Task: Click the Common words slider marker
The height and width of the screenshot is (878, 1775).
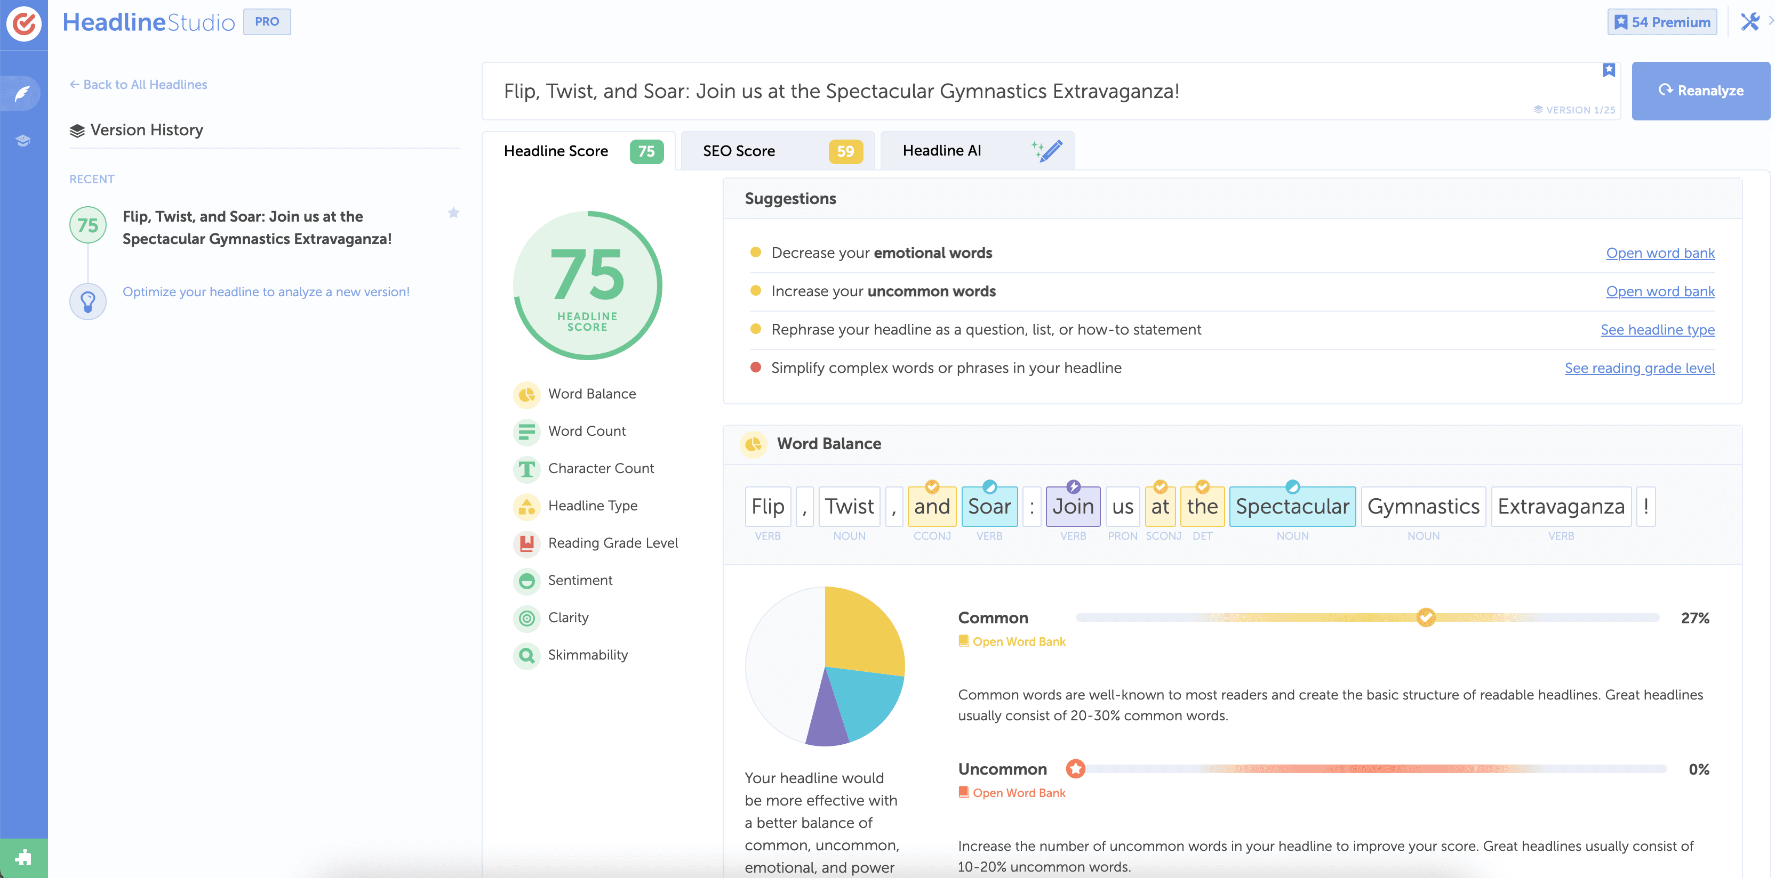Action: 1426,617
